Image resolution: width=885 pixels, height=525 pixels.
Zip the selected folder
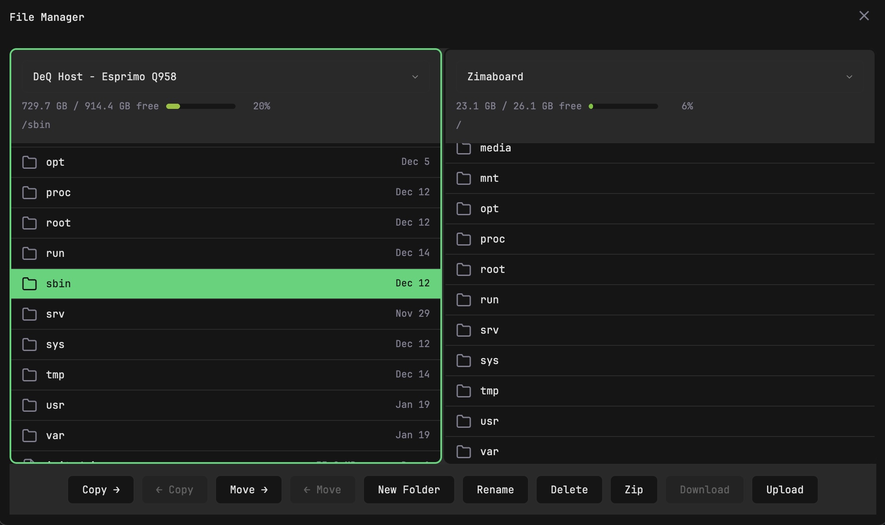coord(633,489)
